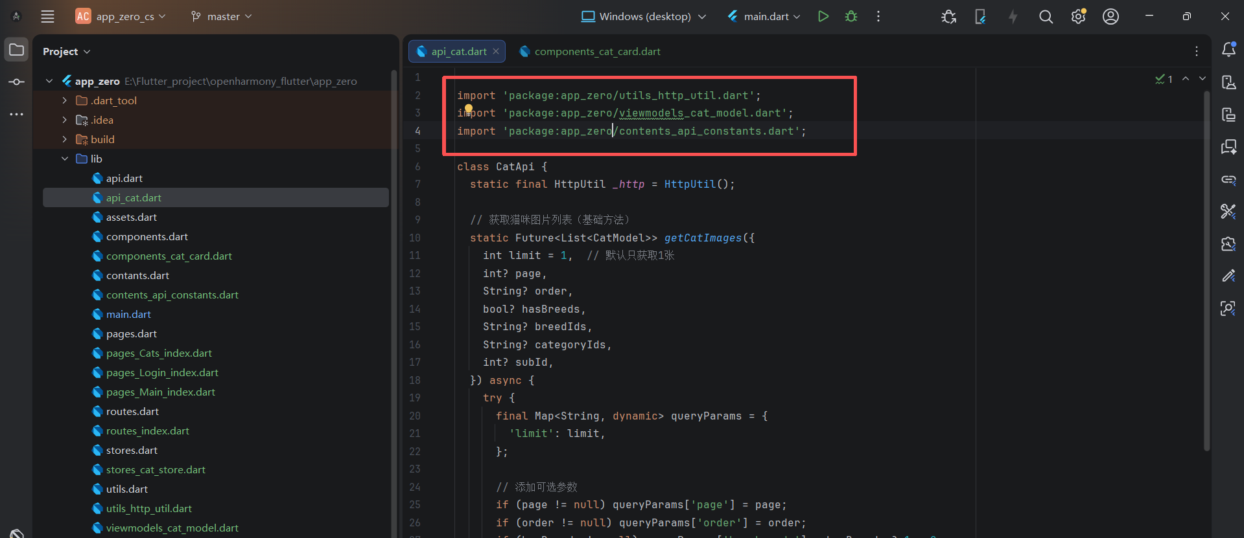Open utils.dart file

(x=126, y=489)
